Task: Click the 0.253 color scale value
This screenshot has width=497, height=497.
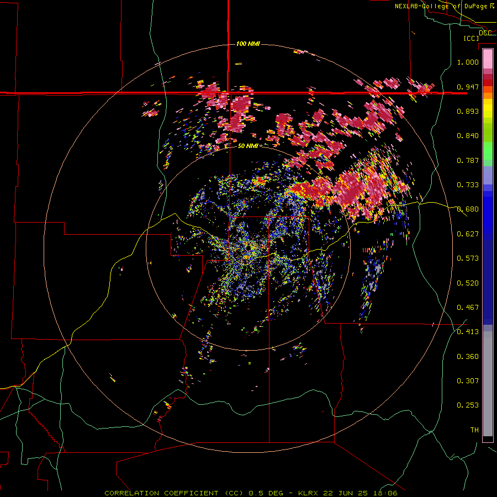Action: (468, 405)
